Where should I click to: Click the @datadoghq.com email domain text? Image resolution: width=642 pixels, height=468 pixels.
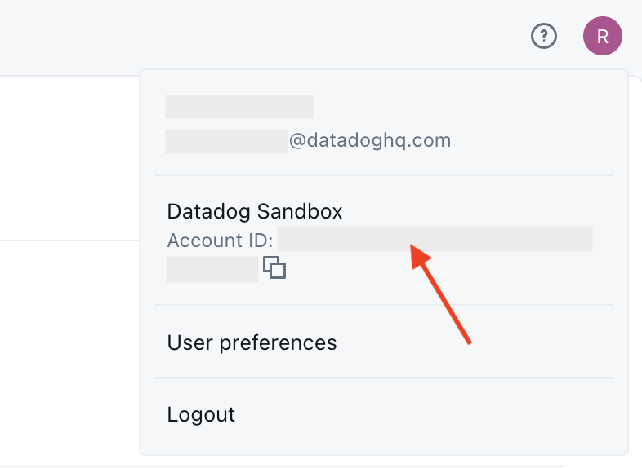[370, 140]
